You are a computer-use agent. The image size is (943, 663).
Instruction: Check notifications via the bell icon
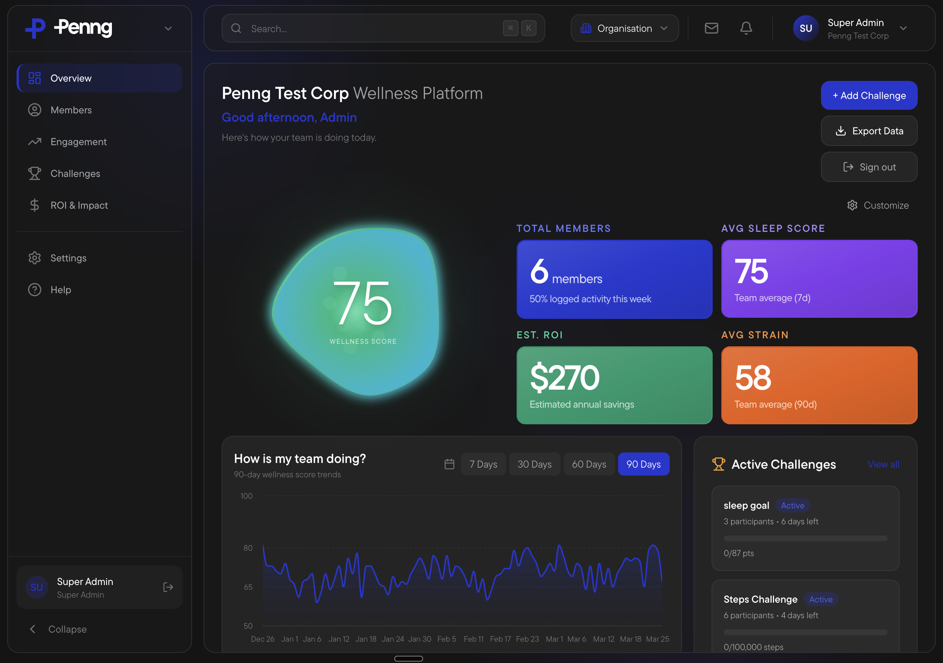point(746,28)
